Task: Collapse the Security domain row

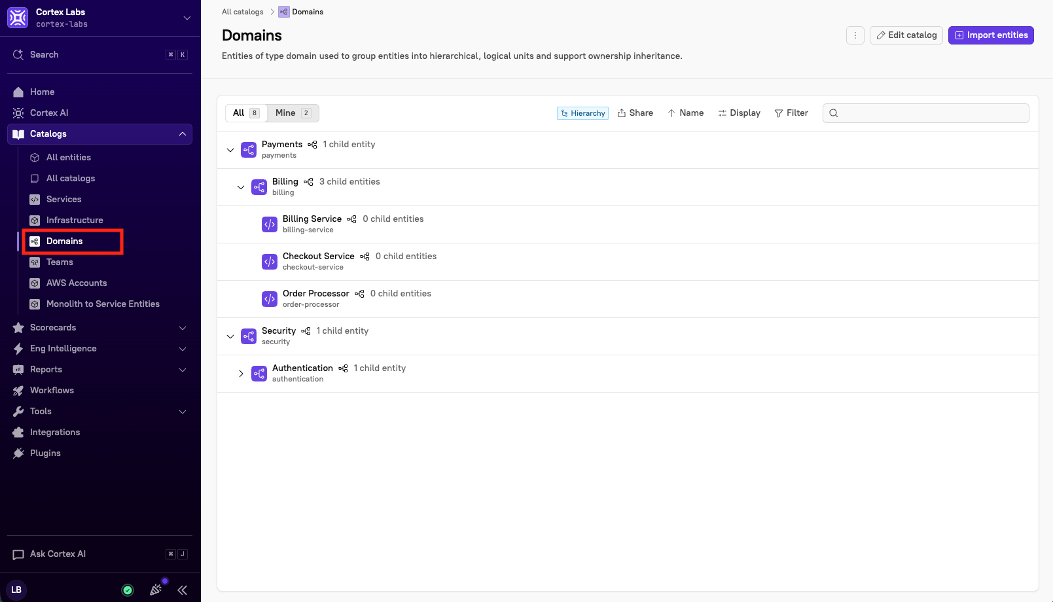Action: pos(230,336)
